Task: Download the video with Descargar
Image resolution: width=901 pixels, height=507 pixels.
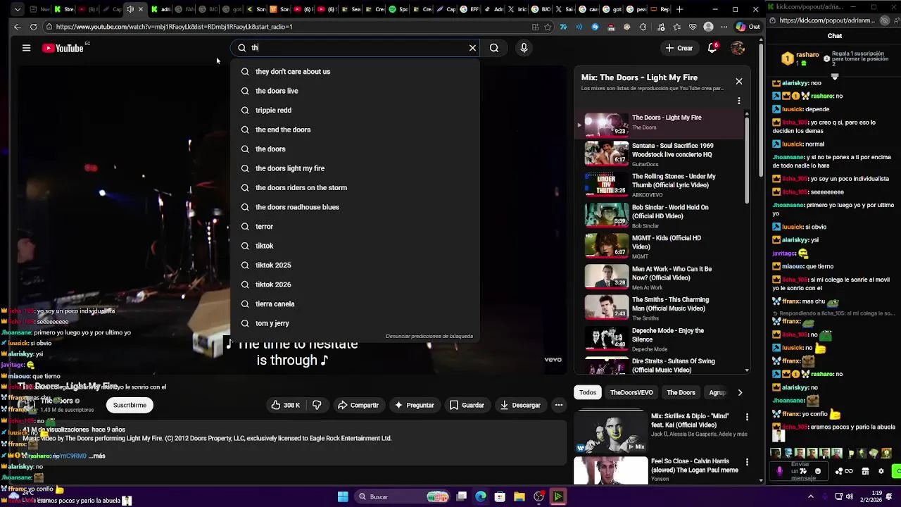Action: [520, 405]
